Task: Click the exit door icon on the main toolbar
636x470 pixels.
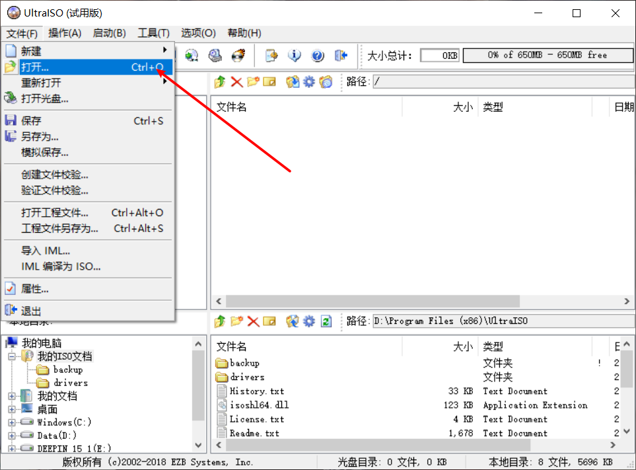Action: [340, 56]
